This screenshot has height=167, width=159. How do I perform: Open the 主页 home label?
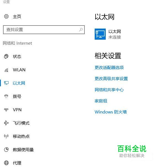pos(17,17)
